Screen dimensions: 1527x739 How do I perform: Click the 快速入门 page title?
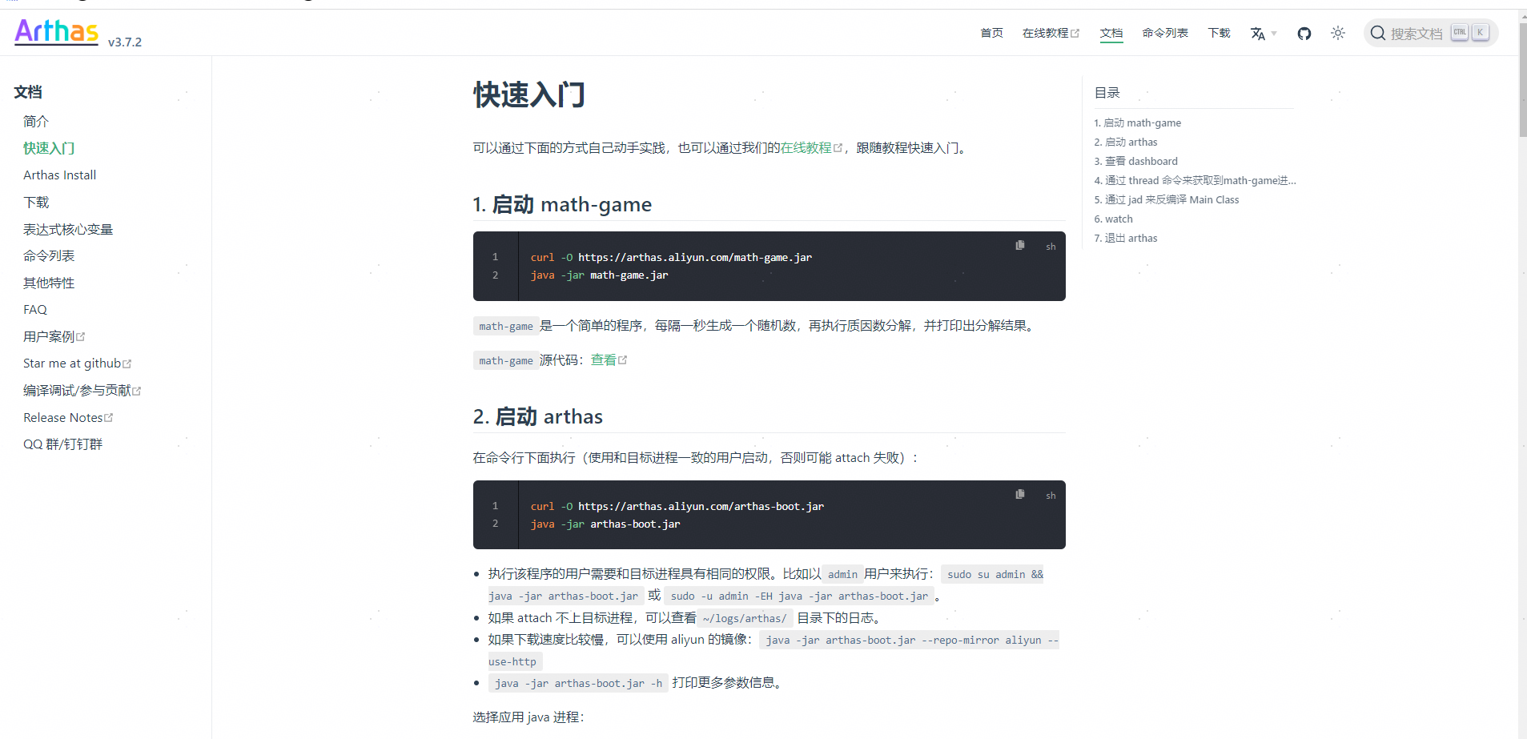pyautogui.click(x=529, y=94)
